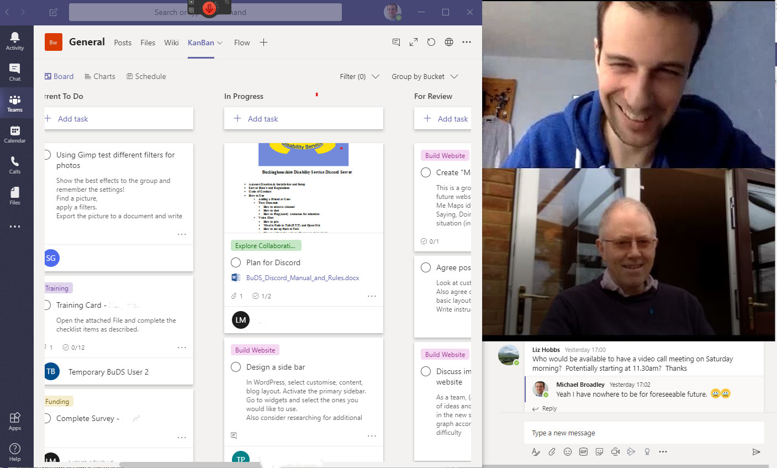The width and height of the screenshot is (777, 468).
Task: Go back with the navigation arrow
Action: [7, 12]
